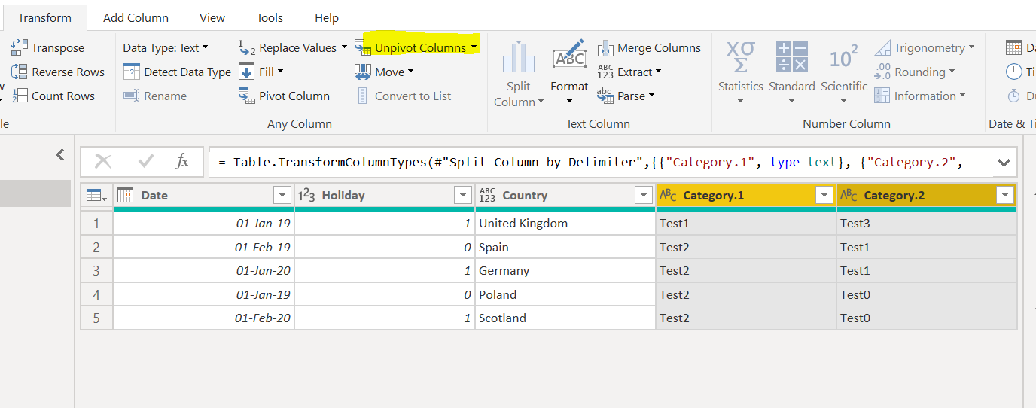Click the greyed Standard arithmetic icon

click(791, 57)
